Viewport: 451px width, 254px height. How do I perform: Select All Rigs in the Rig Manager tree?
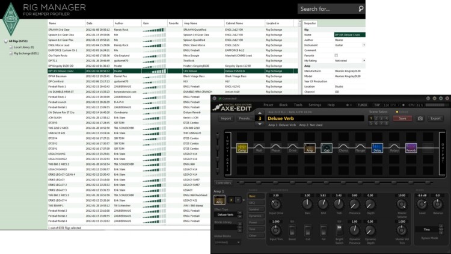click(x=18, y=41)
